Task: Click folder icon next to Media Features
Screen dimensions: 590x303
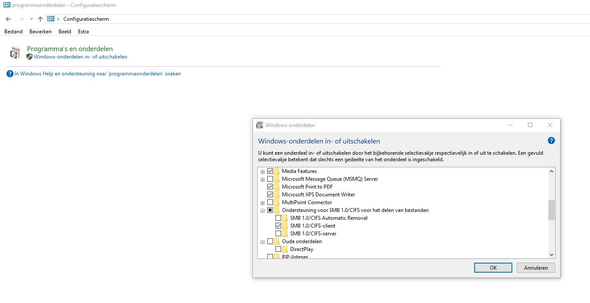Action: pos(277,171)
